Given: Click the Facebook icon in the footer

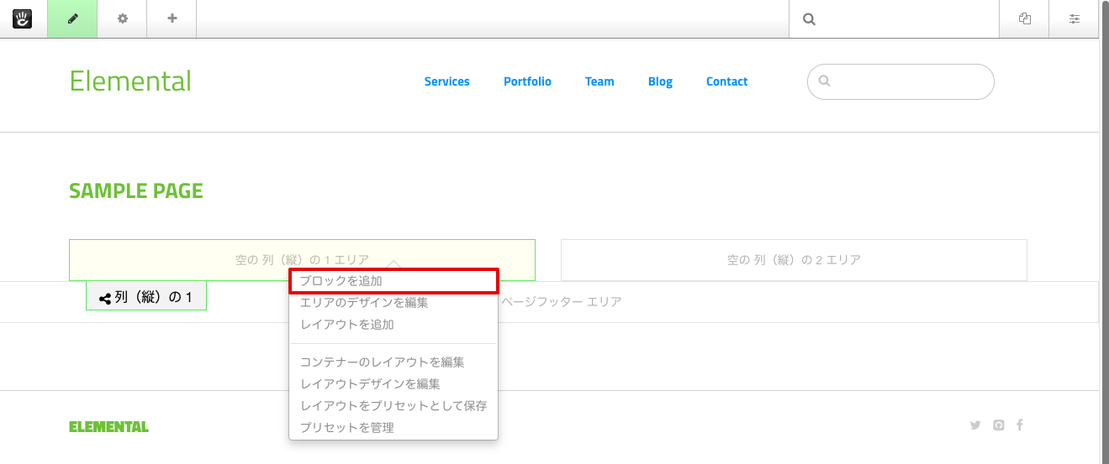Looking at the screenshot, I should point(1019,425).
